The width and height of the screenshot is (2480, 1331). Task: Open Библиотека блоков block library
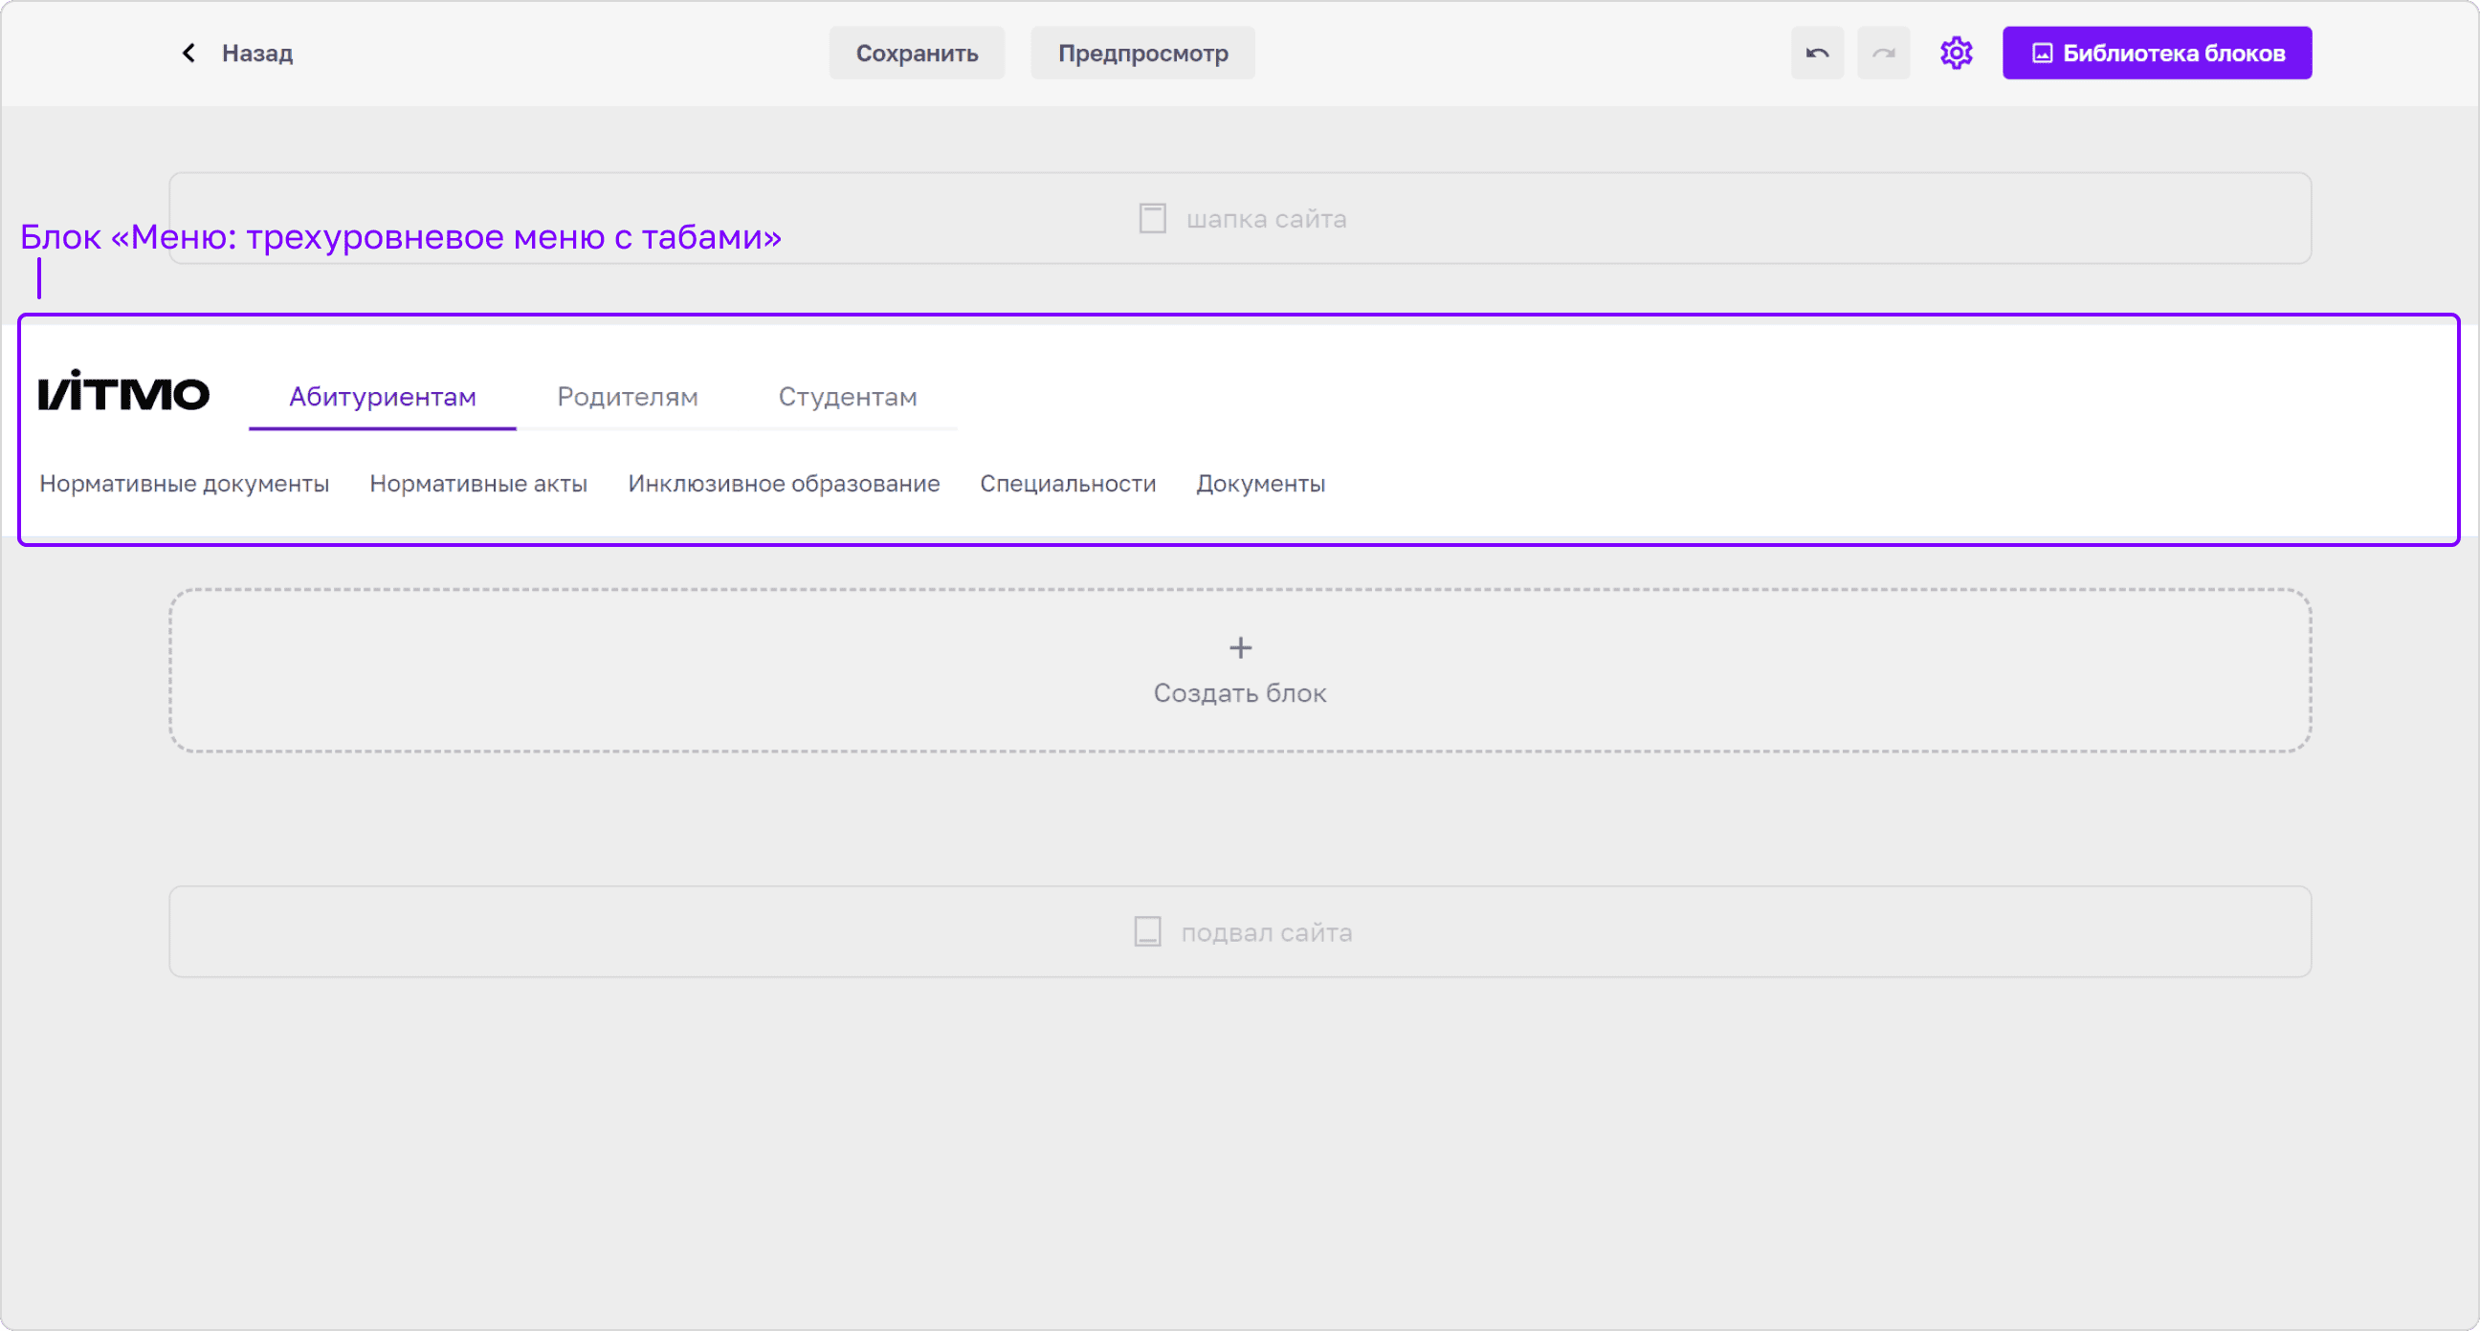tap(2157, 53)
